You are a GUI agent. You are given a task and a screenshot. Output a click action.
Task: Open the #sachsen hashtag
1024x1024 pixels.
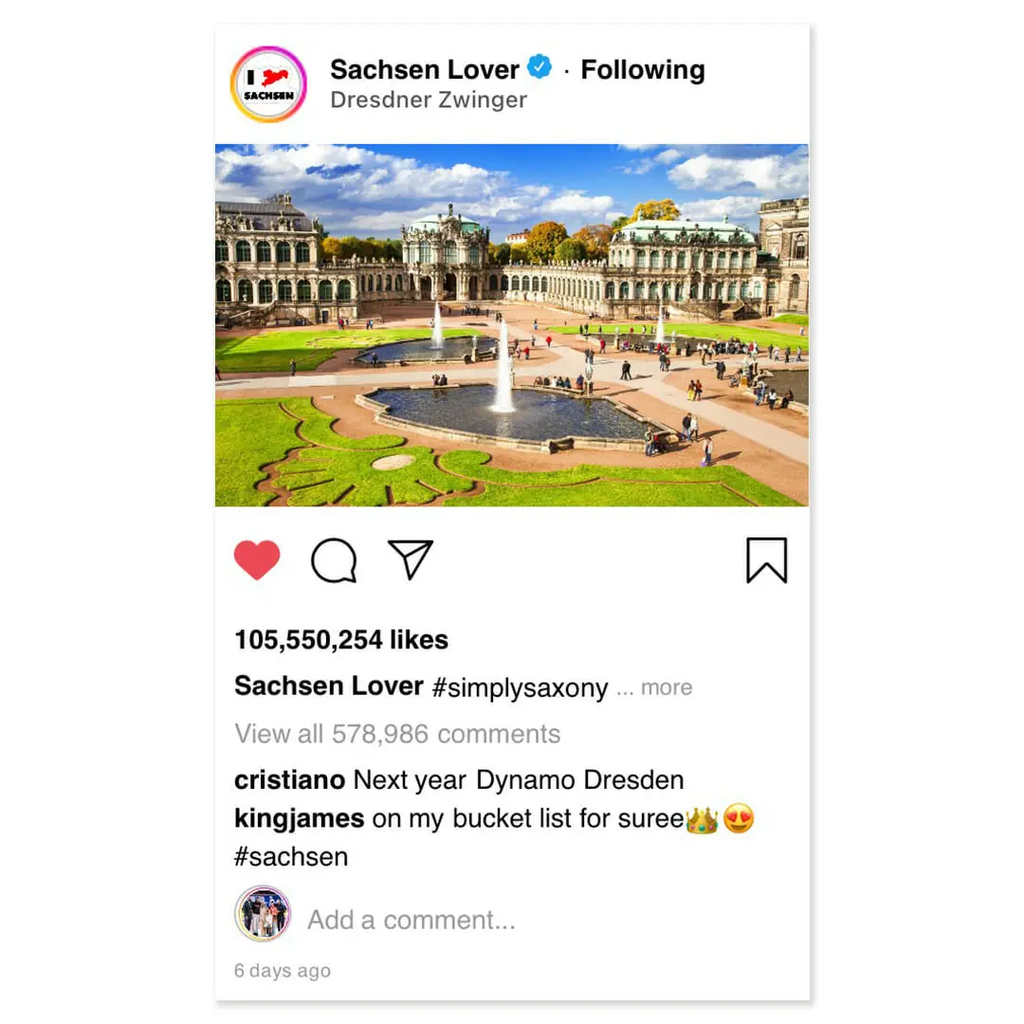click(x=291, y=857)
